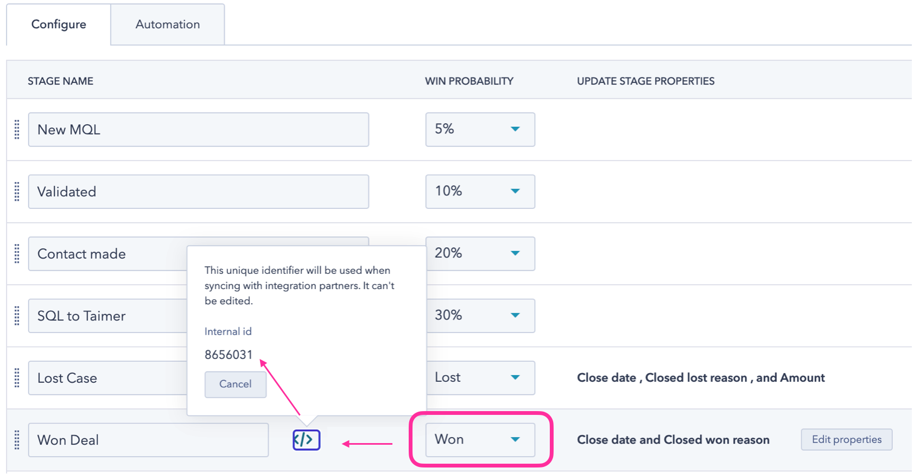
Task: Open the 5% win probability dropdown
Action: [x=480, y=130]
